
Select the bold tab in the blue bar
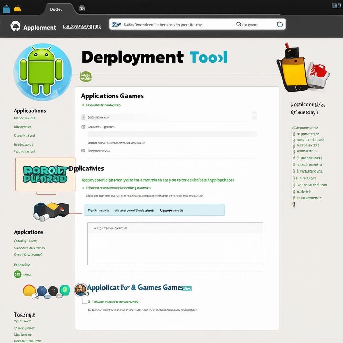coord(171,210)
